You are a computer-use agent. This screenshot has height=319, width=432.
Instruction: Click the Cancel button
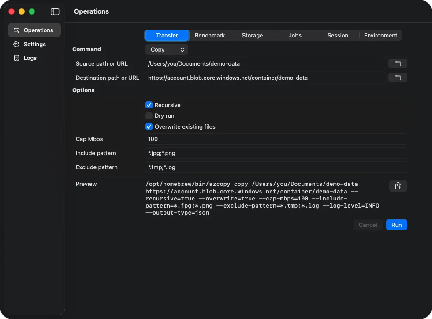(368, 225)
